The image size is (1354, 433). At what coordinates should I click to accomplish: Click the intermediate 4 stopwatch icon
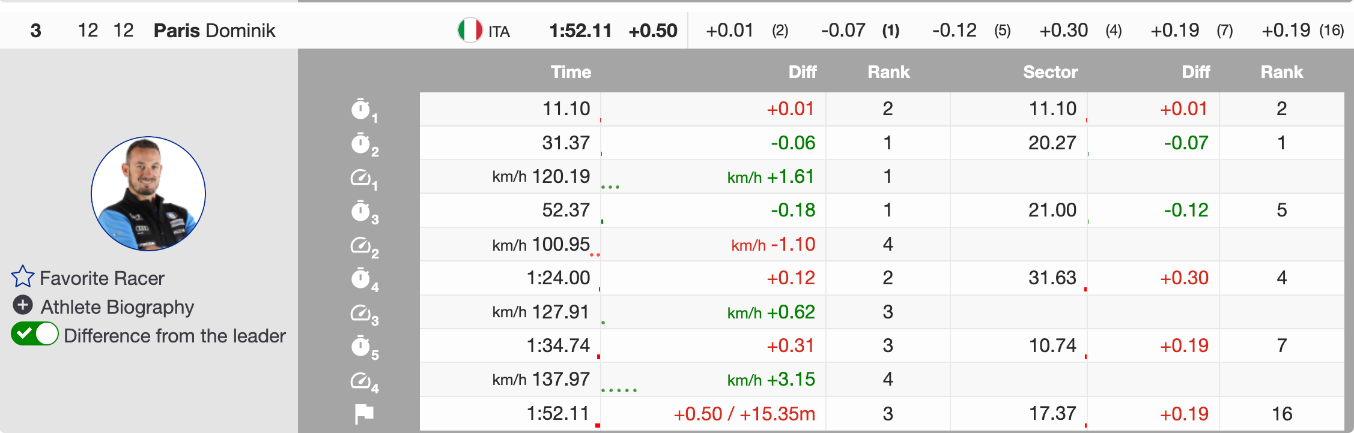[x=361, y=279]
